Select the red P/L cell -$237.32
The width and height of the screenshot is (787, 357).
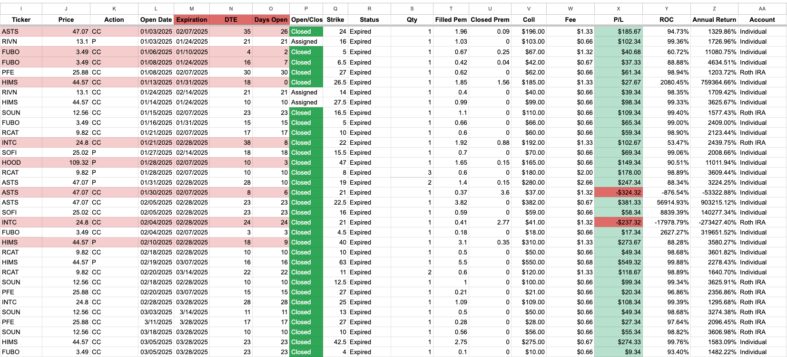pos(618,222)
